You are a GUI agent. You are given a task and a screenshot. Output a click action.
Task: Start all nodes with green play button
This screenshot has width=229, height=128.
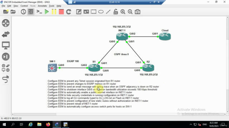tap(47, 12)
